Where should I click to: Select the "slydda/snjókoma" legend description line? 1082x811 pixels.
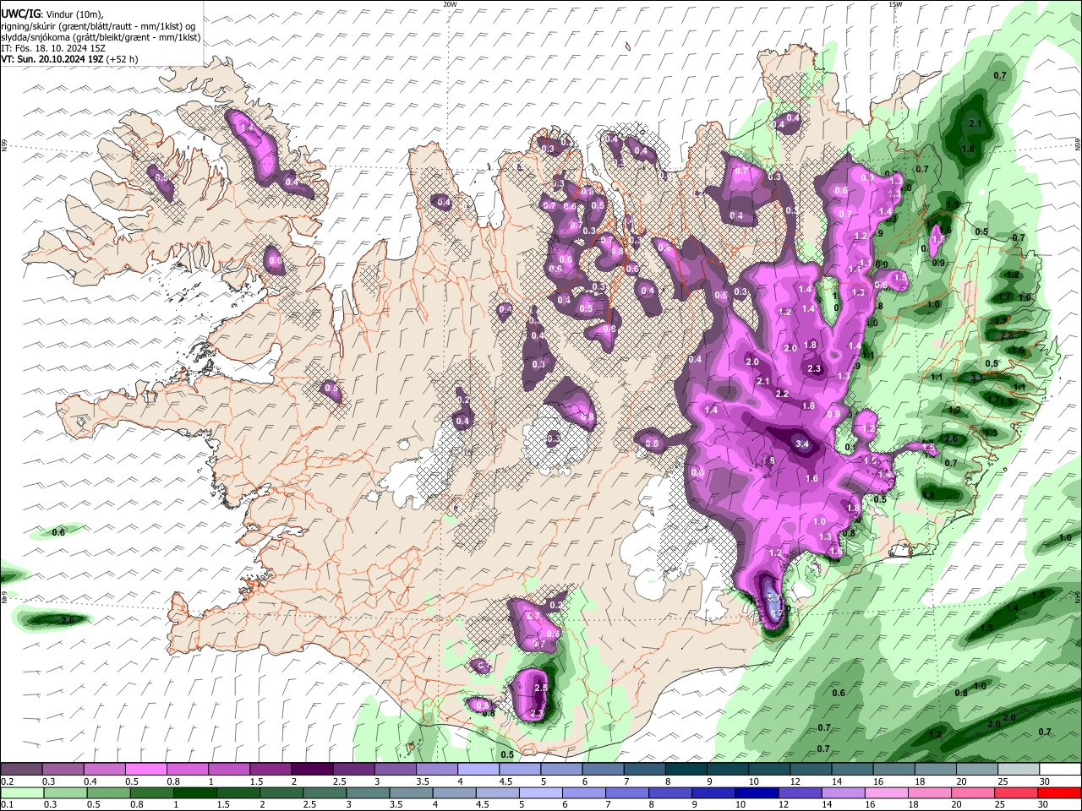click(x=101, y=37)
